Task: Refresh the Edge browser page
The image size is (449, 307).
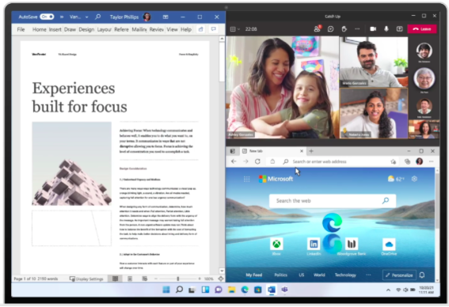Action: [257, 161]
